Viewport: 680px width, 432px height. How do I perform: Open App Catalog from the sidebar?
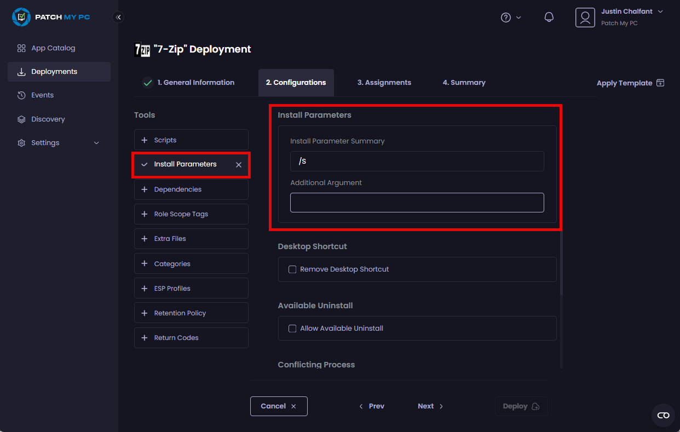53,48
